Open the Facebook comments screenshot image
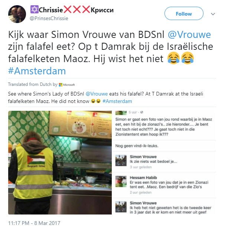Screen dimensions: 228x229 164,162
